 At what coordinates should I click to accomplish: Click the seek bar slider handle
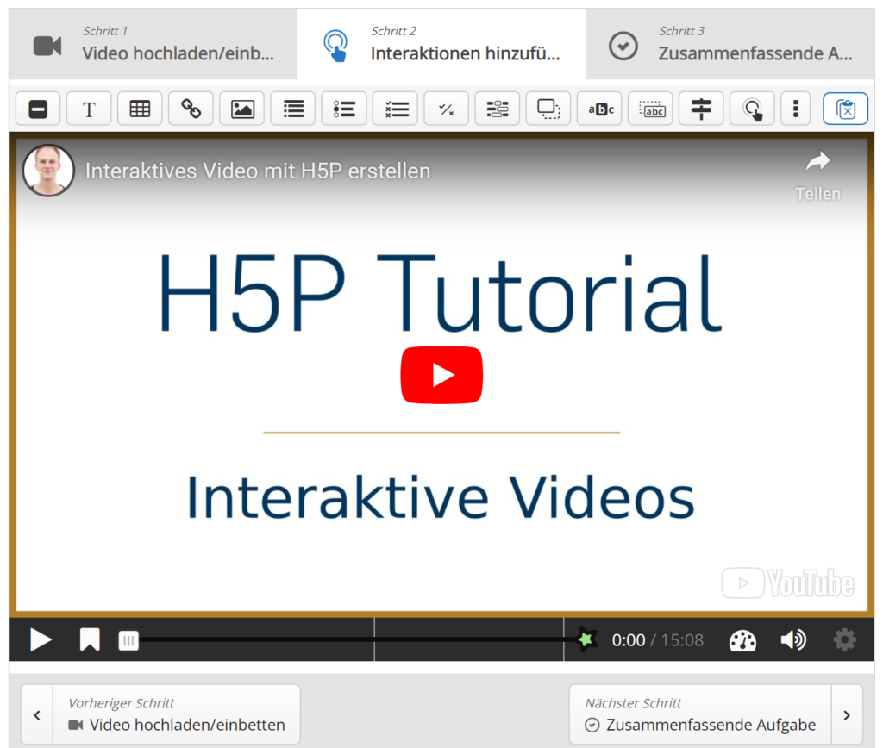pos(128,640)
